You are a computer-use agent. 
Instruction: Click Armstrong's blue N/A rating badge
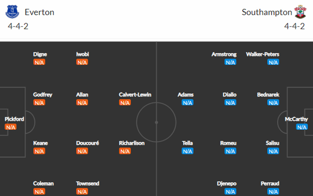[x=230, y=62]
